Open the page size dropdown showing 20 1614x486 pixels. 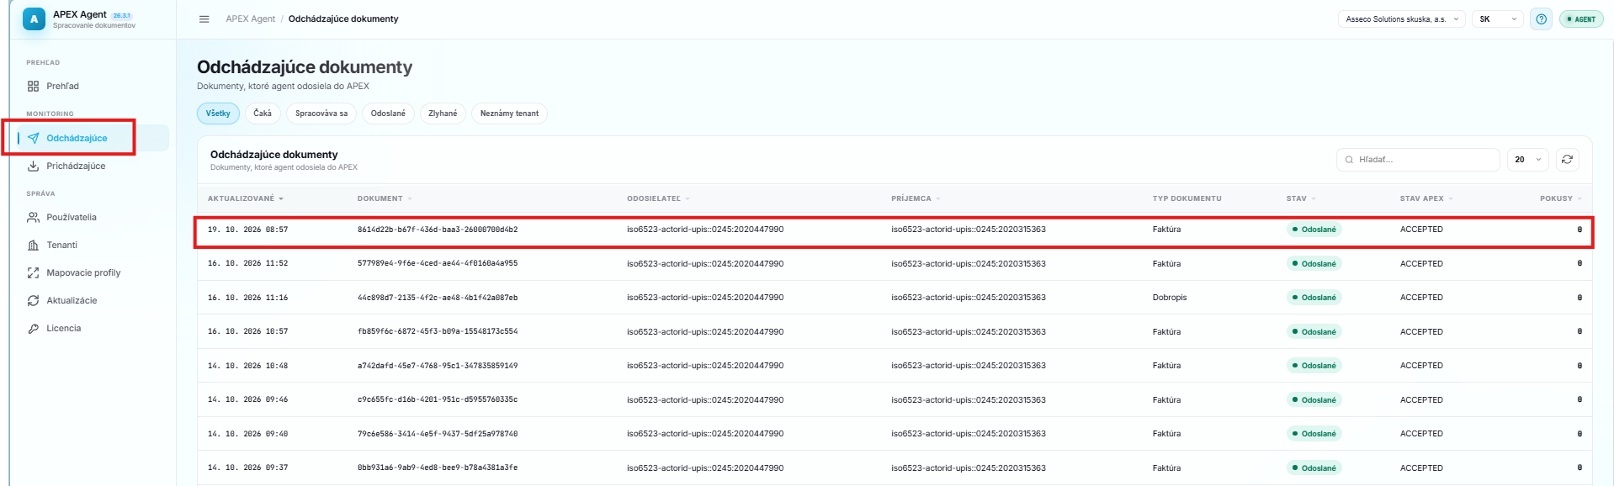[1527, 160]
